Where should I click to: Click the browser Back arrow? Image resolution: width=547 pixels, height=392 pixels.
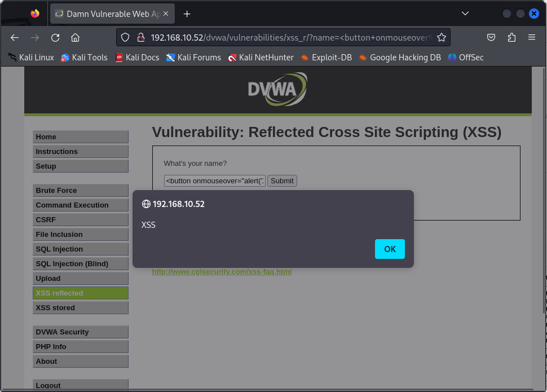(14, 37)
